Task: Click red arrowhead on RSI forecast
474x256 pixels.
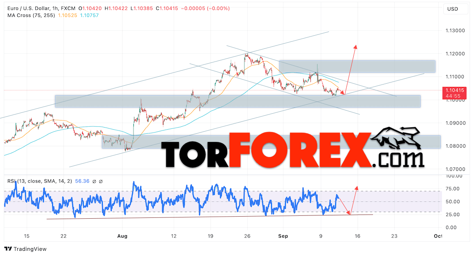Action: click(x=357, y=188)
